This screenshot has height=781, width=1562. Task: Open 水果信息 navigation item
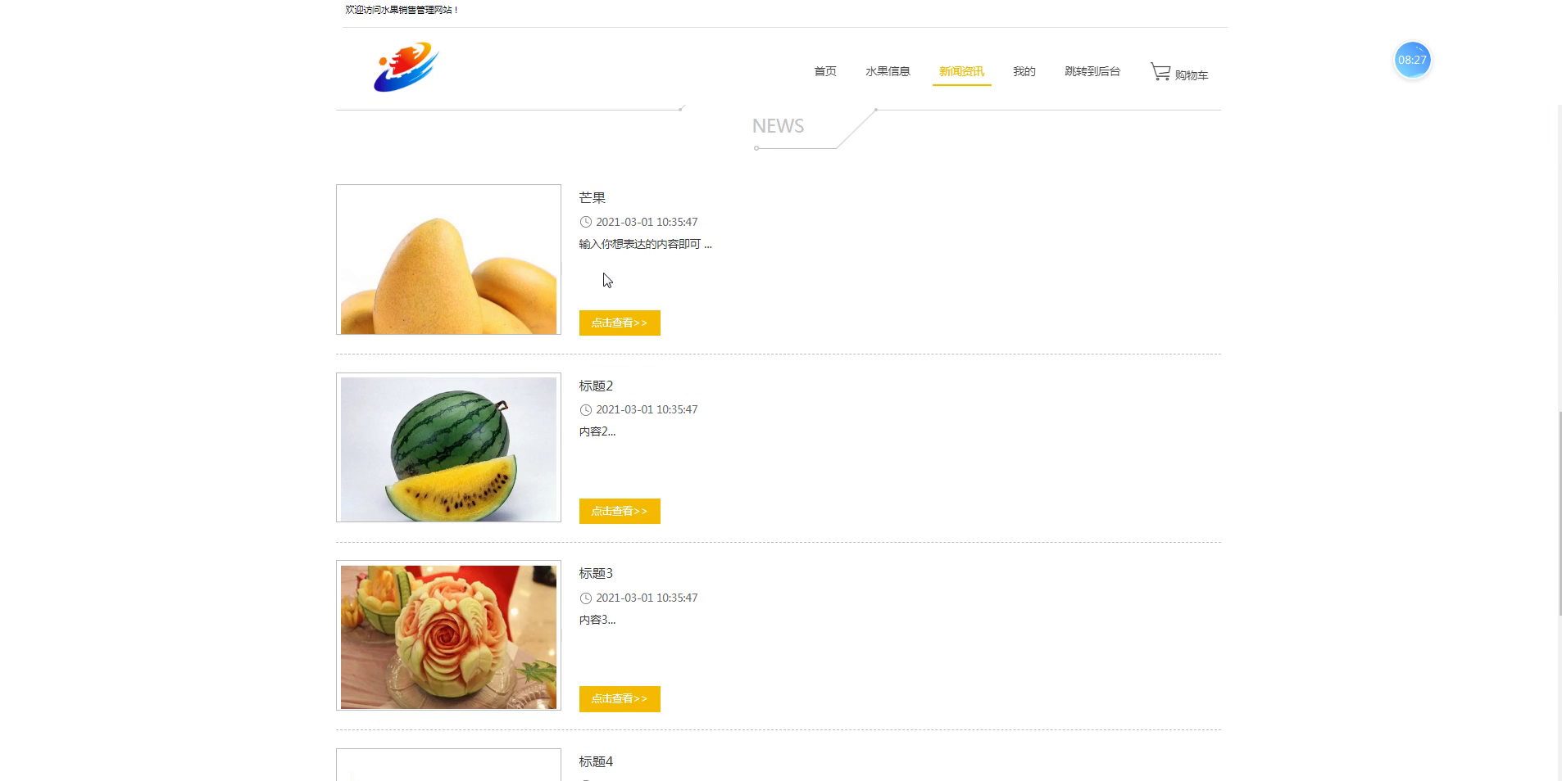point(888,71)
